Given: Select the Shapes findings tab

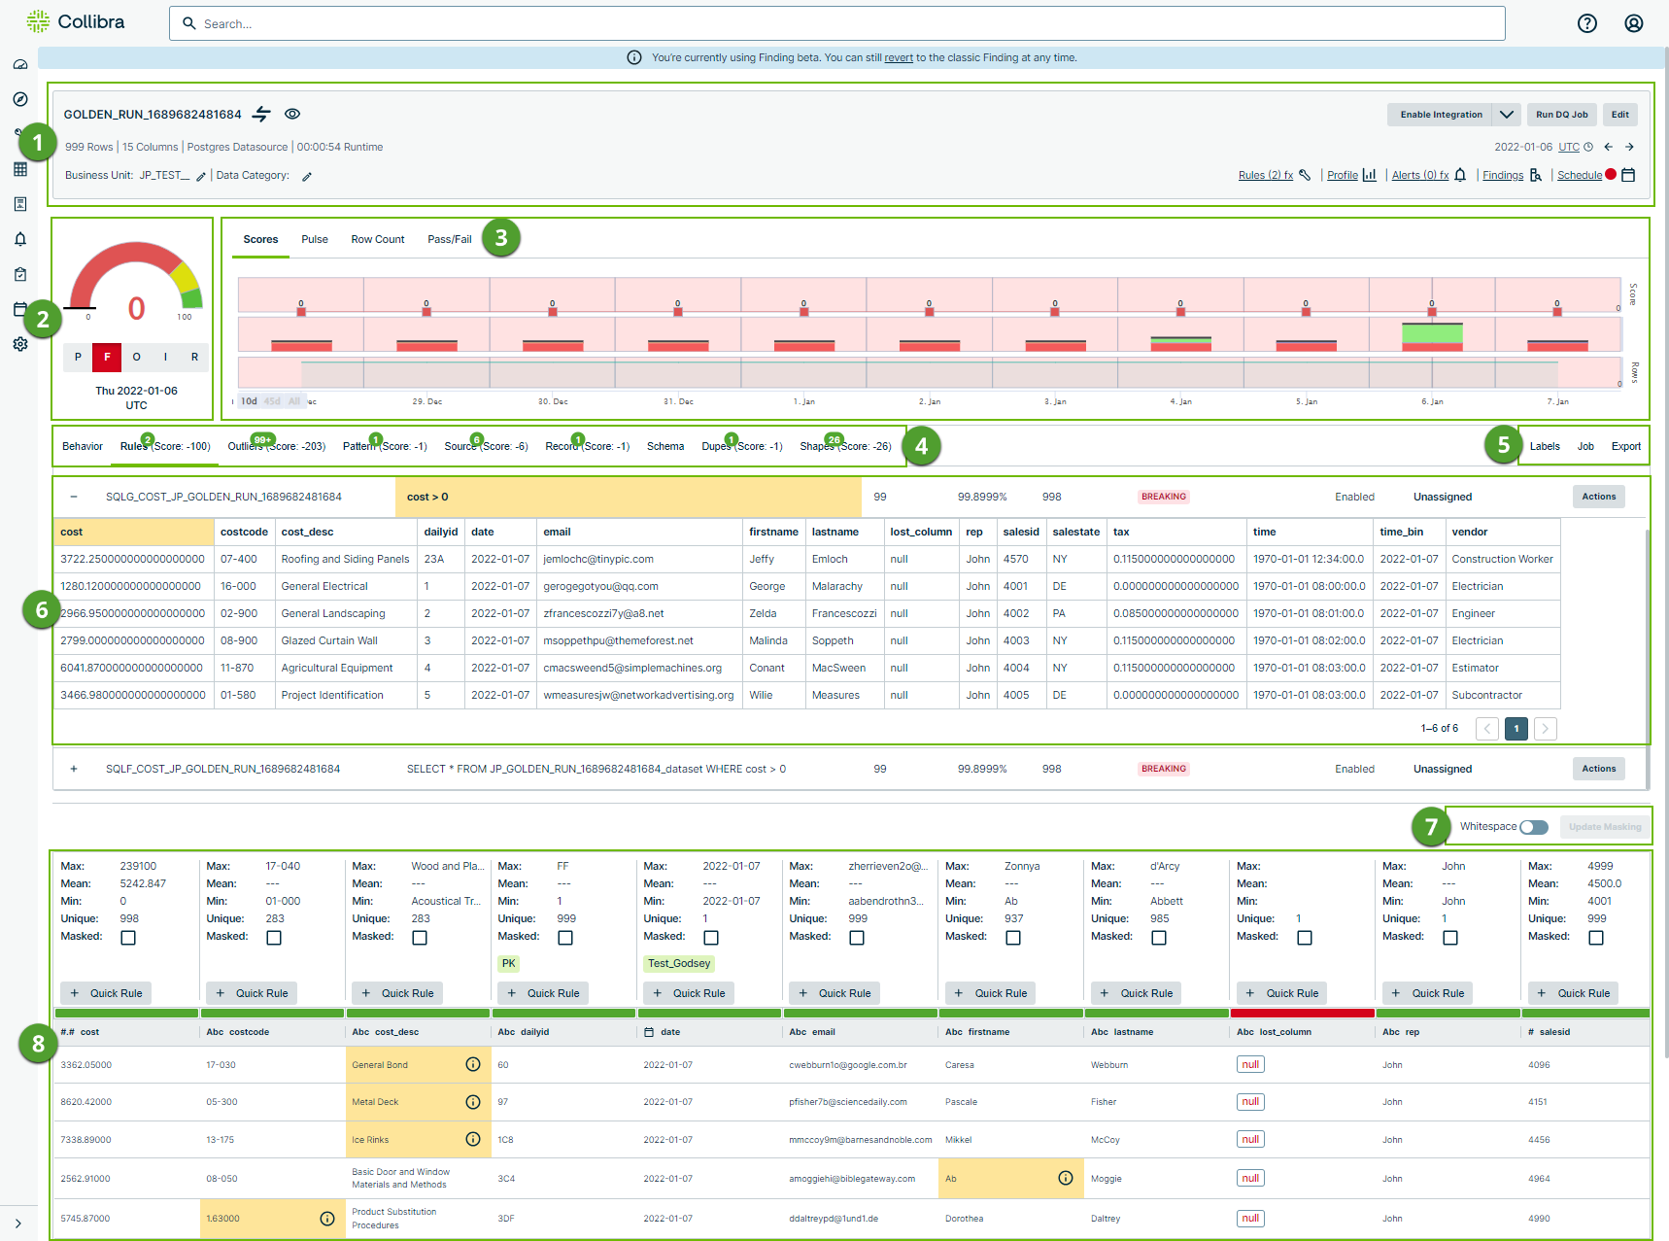Looking at the screenshot, I should [844, 447].
